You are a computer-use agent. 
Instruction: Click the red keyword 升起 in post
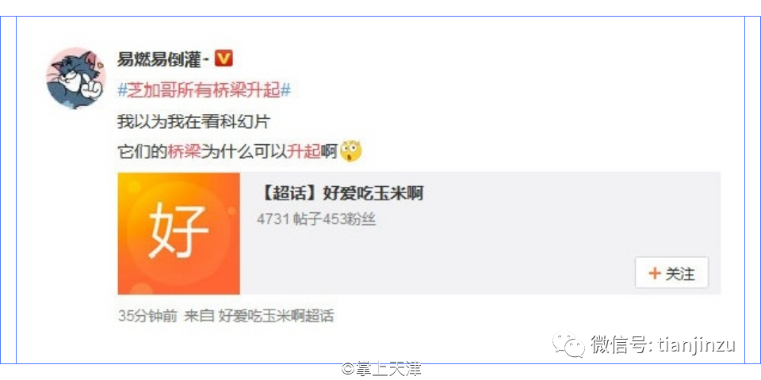click(304, 152)
